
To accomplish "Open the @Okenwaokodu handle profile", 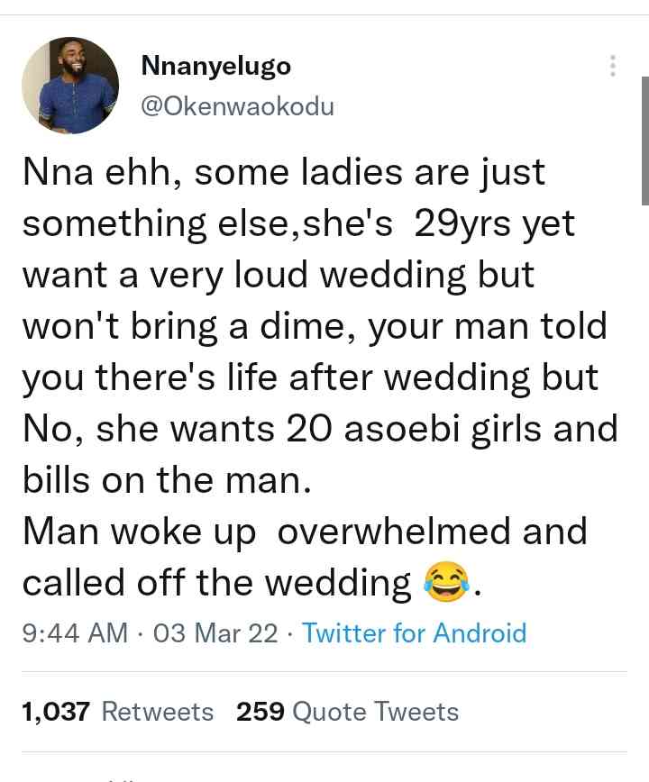I will [x=237, y=106].
